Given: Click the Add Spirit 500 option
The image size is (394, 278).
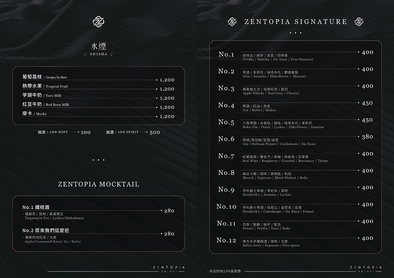Looking at the screenshot, I should (133, 132).
